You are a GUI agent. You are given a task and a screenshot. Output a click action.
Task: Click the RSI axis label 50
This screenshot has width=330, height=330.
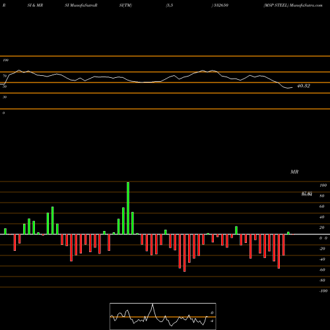5,86
